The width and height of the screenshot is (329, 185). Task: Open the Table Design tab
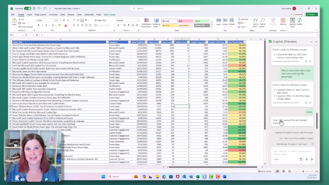coord(109,15)
